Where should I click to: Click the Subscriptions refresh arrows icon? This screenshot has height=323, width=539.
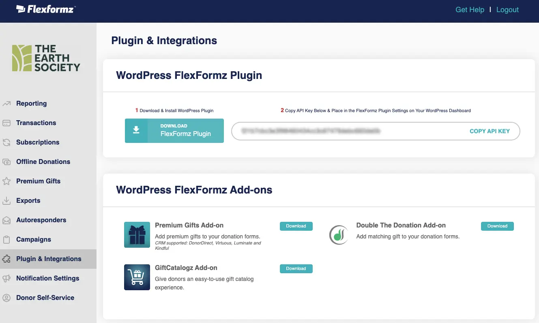pos(6,142)
